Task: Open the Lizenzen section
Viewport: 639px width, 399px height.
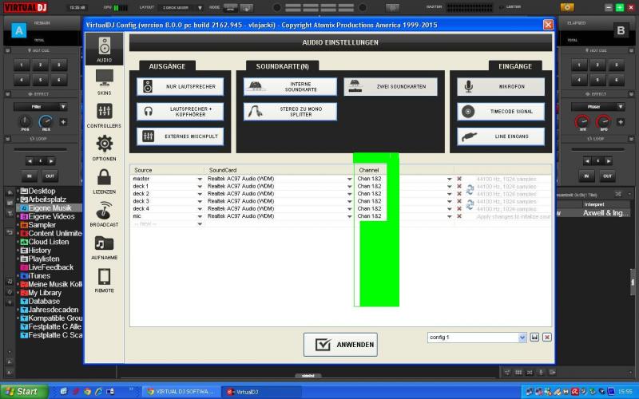Action: 105,181
